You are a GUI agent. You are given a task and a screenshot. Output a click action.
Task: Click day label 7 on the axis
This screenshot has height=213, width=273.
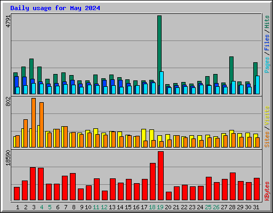(x=66, y=207)
